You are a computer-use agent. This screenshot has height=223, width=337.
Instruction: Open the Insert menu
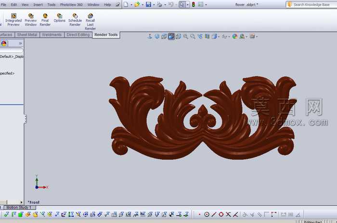click(x=38, y=4)
